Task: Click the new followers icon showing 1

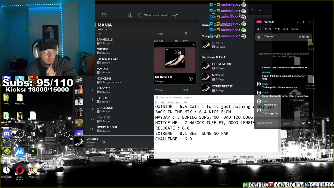Action: (x=284, y=29)
